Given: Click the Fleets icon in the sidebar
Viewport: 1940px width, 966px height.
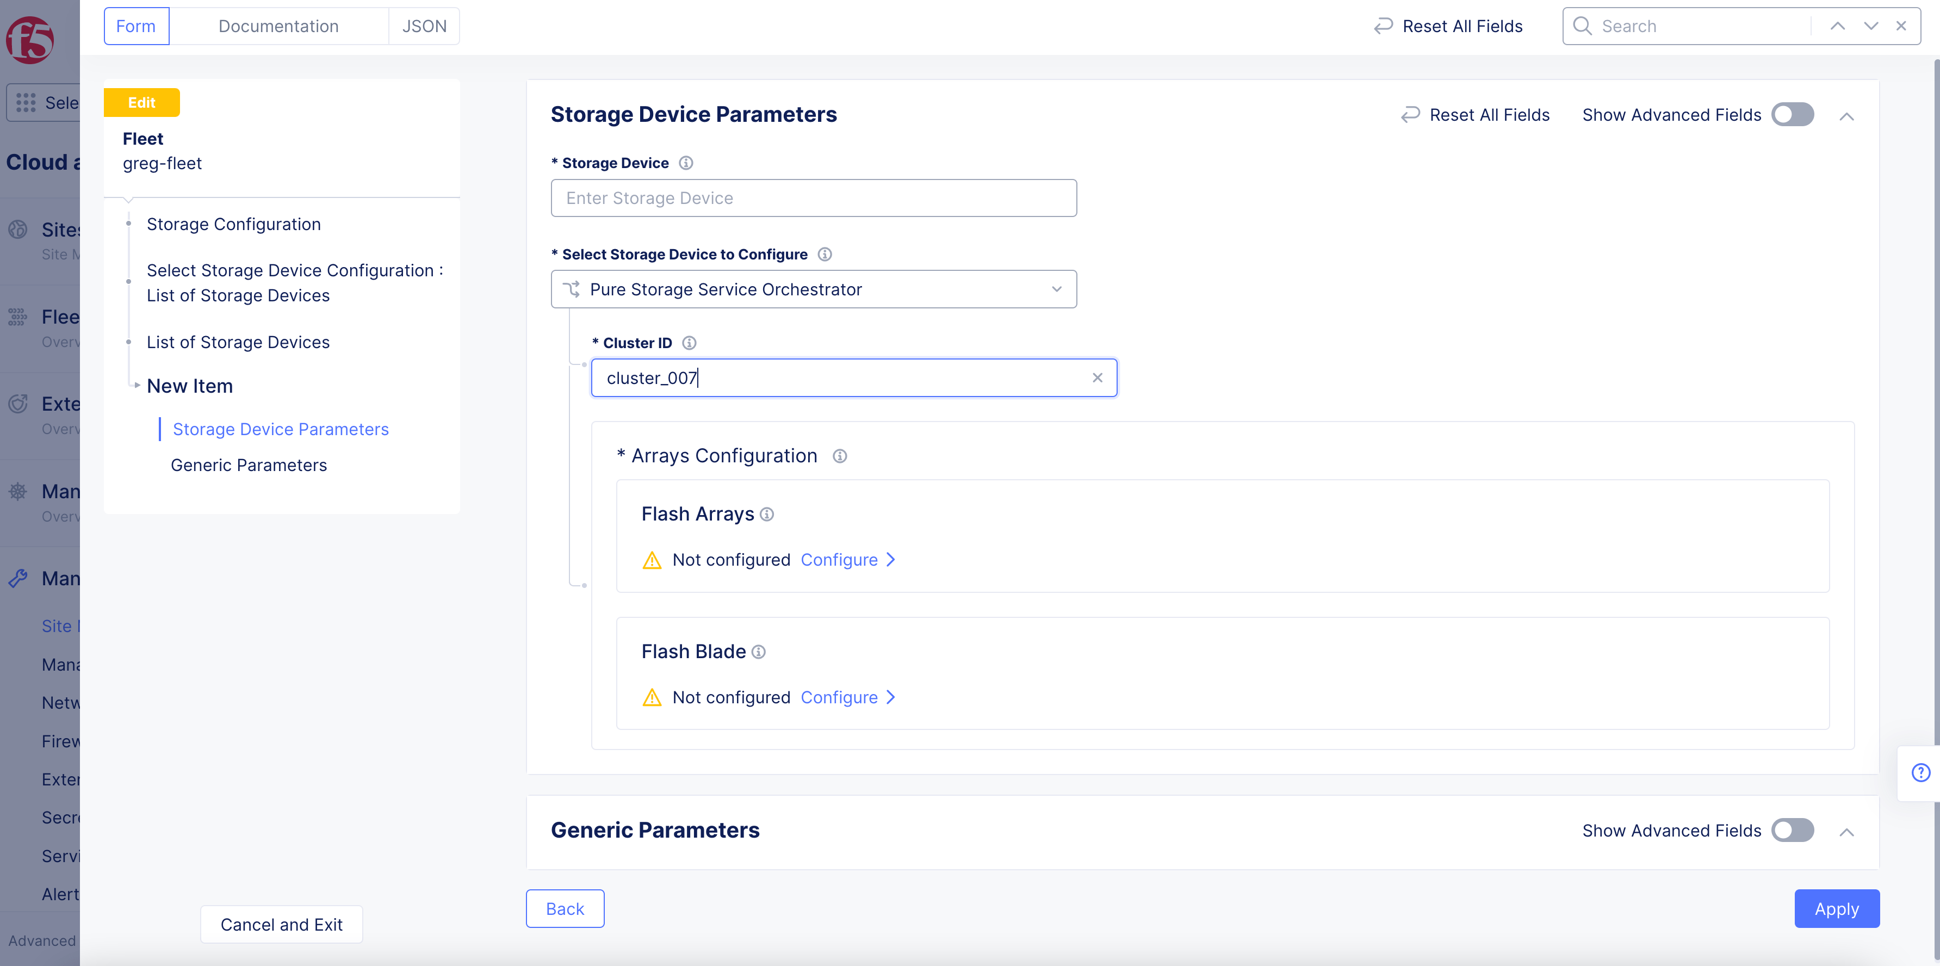Looking at the screenshot, I should (x=16, y=317).
